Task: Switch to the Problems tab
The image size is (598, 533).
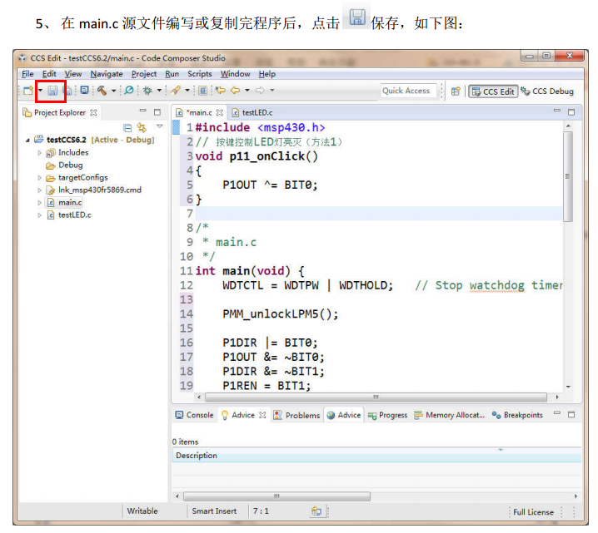Action: tap(297, 416)
